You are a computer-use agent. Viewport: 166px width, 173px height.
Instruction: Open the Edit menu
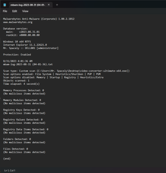pos(15,11)
